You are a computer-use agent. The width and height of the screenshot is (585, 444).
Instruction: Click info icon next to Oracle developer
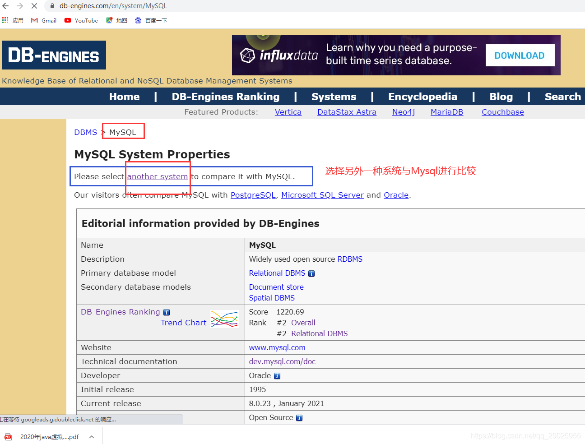tap(277, 376)
